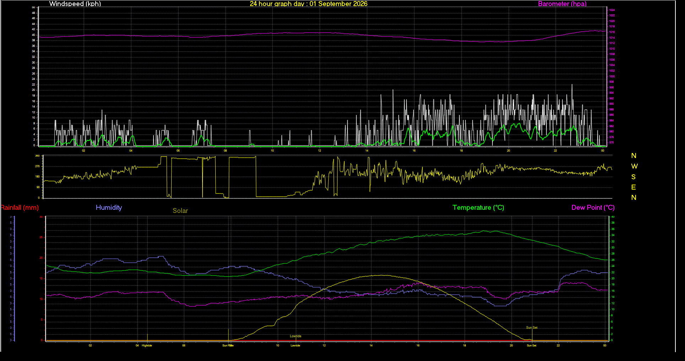685x361 pixels.
Task: Click the 'Windspeed (kph)' axis title
Action: [x=75, y=4]
